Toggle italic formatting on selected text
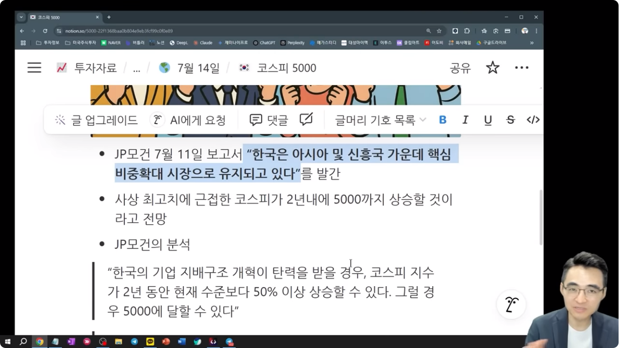The image size is (619, 348). 465,120
